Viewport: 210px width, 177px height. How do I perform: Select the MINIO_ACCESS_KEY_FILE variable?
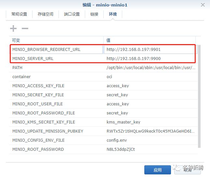click(38, 86)
